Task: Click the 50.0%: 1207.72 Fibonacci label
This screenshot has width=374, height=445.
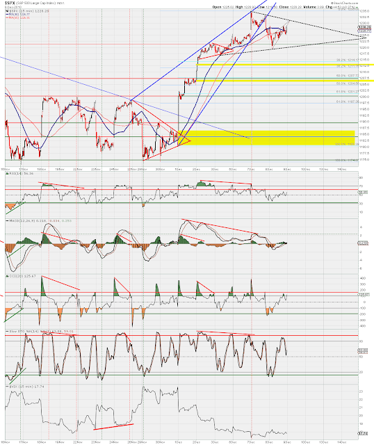Action: click(x=348, y=76)
